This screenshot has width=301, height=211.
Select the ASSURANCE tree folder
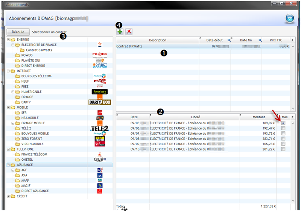point(24,165)
